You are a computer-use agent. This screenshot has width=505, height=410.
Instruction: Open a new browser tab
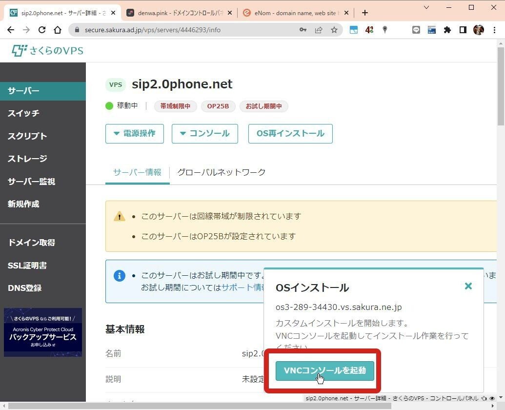(x=364, y=13)
